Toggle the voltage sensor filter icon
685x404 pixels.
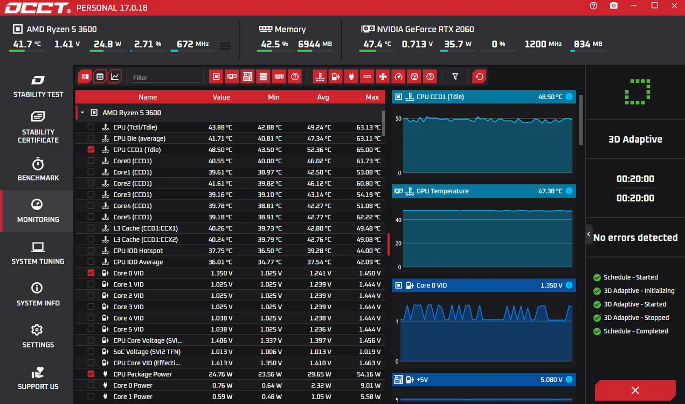click(336, 76)
